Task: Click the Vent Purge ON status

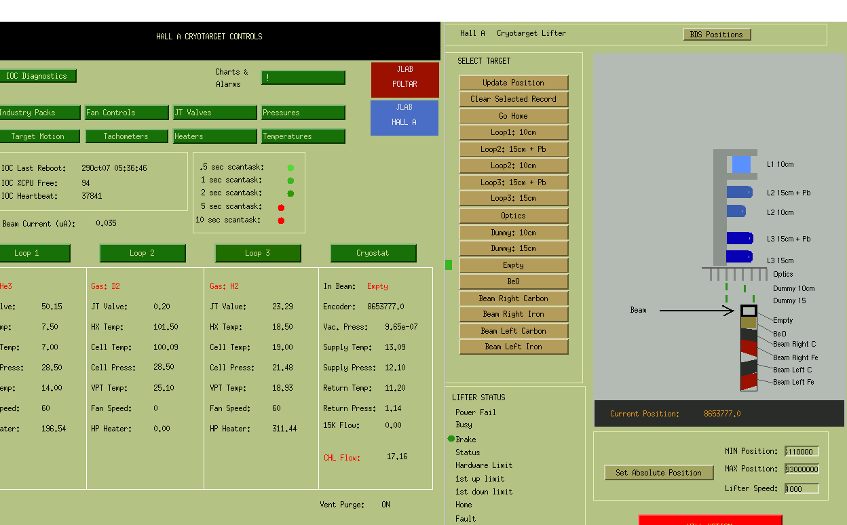Action: [385, 505]
